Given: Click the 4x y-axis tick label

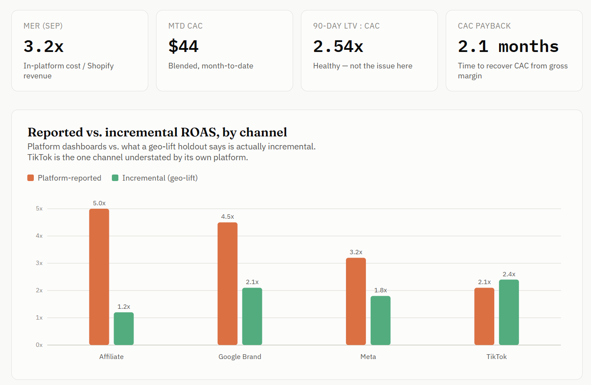Looking at the screenshot, I should [39, 236].
